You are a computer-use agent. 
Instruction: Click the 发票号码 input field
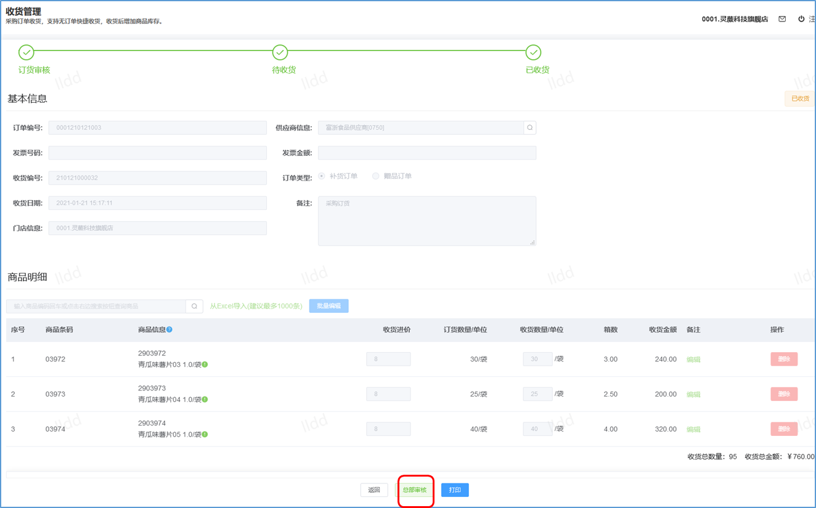(x=157, y=153)
